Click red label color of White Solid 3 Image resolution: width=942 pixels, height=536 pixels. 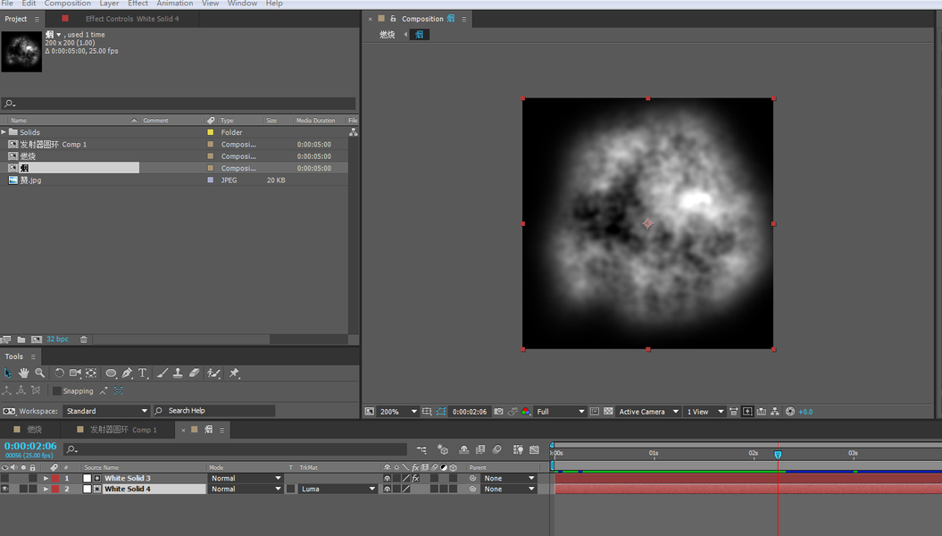tap(55, 478)
